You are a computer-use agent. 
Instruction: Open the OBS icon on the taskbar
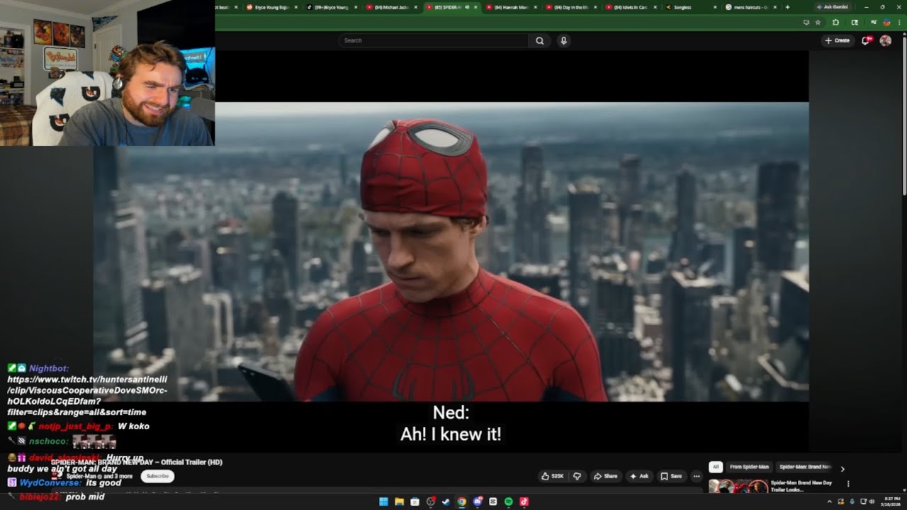430,501
